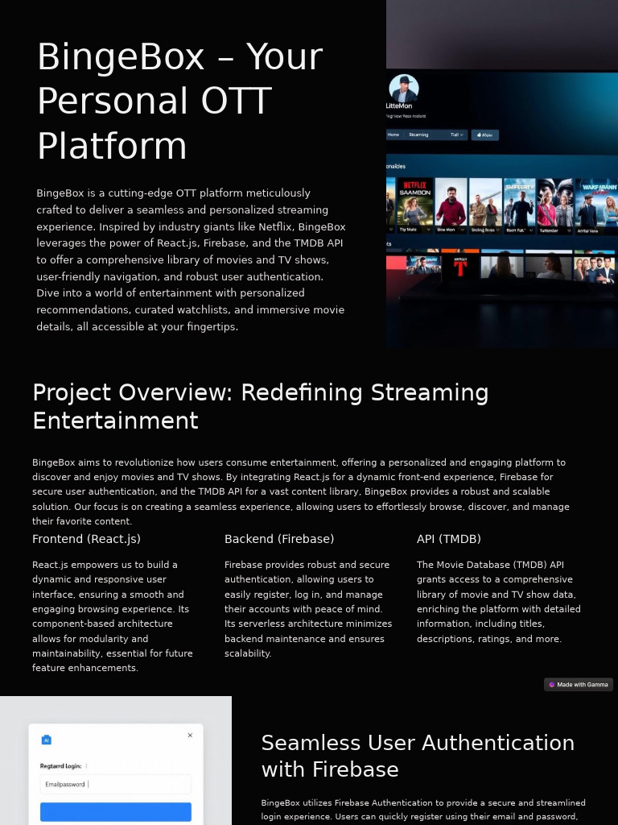Click the Emailpassword input field
The width and height of the screenshot is (618, 825).
(x=116, y=784)
